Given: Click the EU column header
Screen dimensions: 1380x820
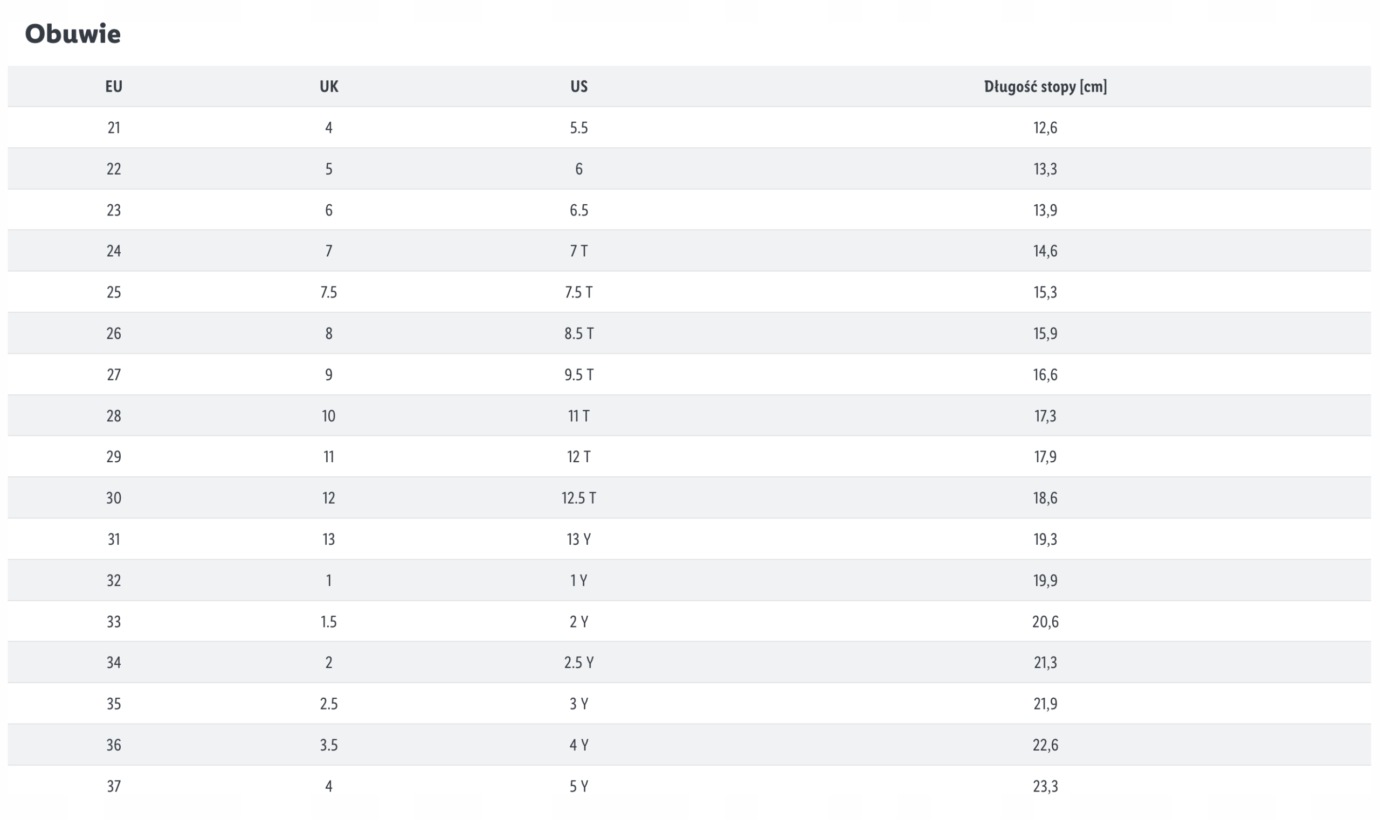Looking at the screenshot, I should (114, 87).
